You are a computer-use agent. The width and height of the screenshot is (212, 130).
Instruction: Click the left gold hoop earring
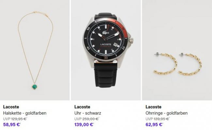[x=165, y=64]
